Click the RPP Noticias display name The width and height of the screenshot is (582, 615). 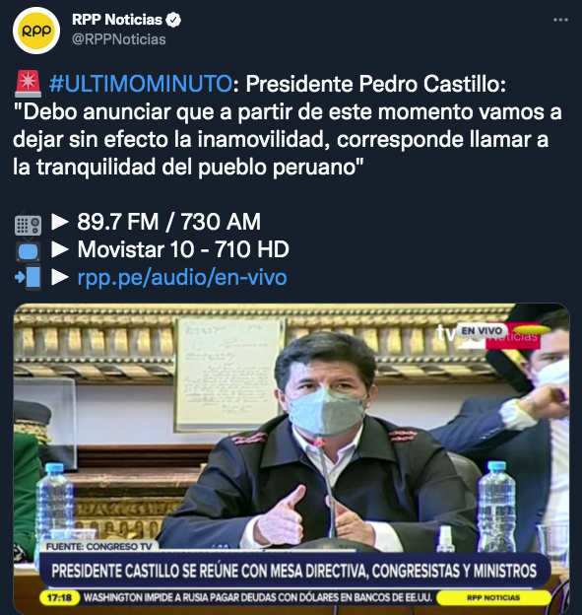tap(117, 20)
